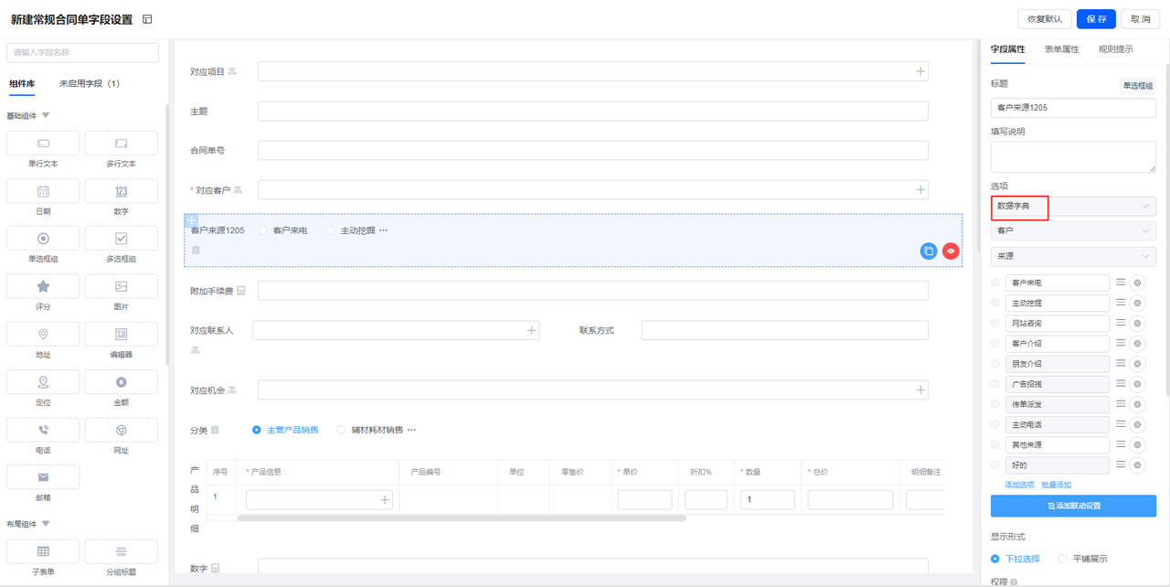Click layout icon beside page title

point(147,19)
